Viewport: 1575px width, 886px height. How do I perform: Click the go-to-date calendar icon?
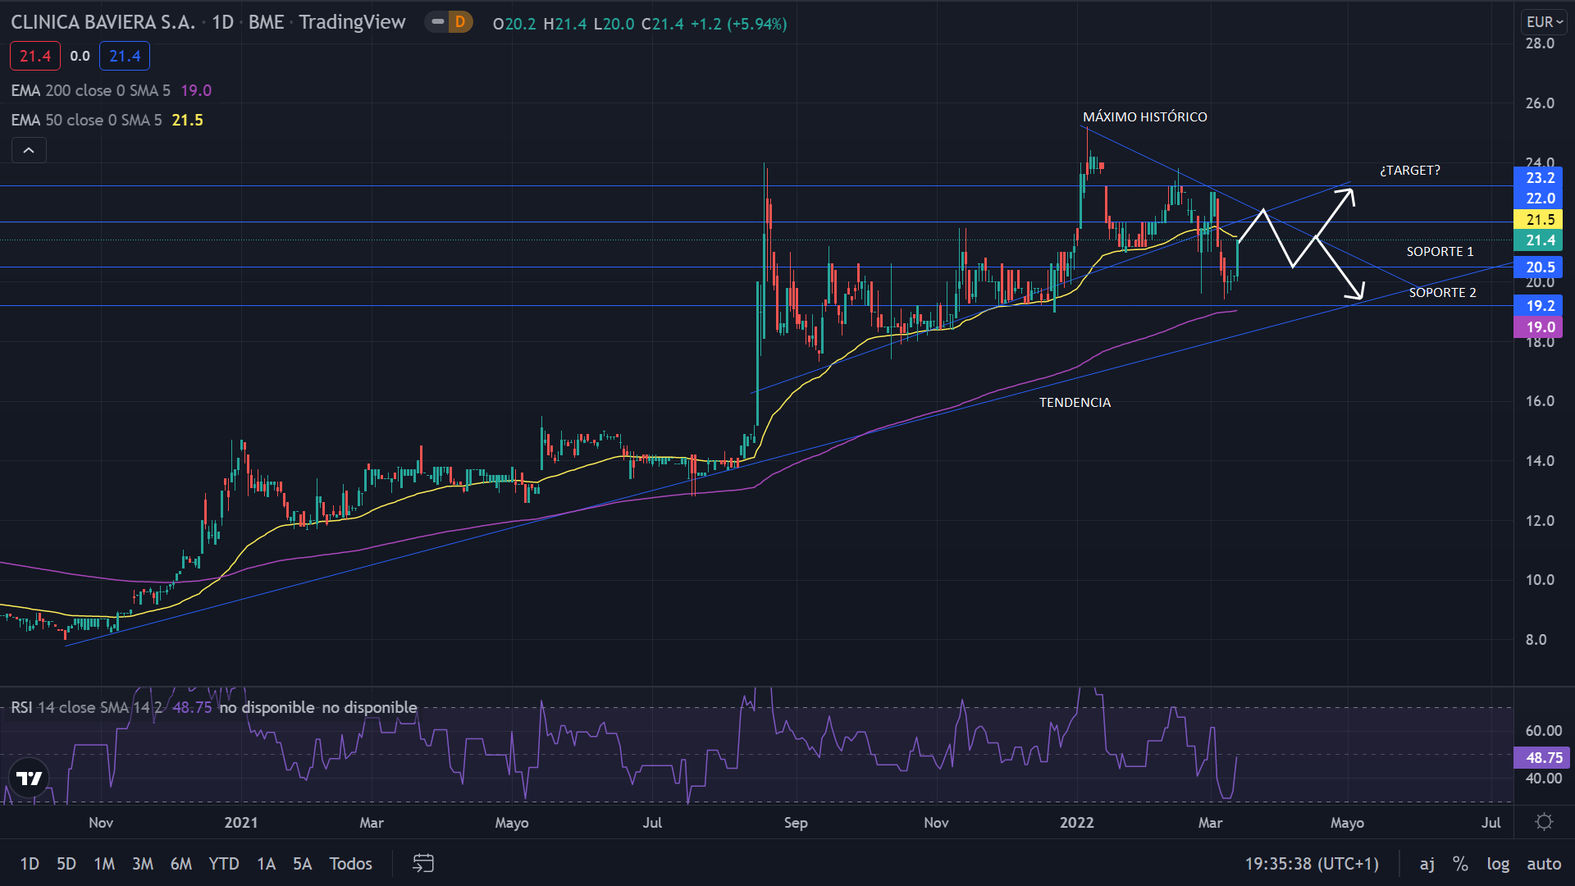point(423,863)
